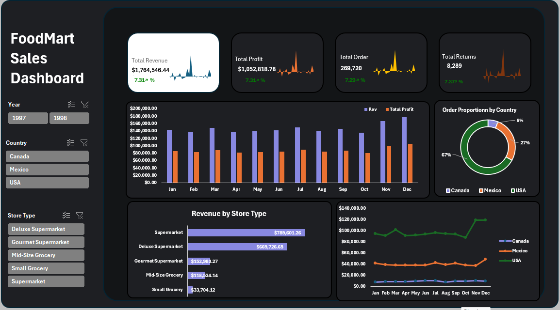Viewport: 560px width, 310px height.
Task: Filter by year 1998
Action: [69, 118]
